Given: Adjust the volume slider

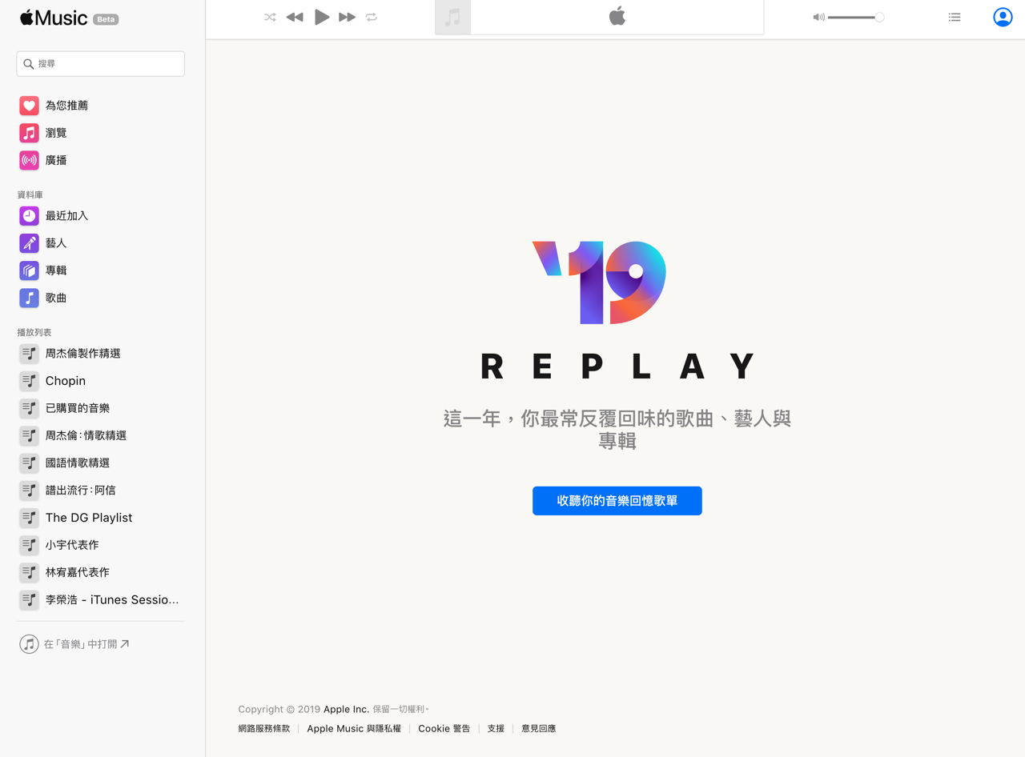Looking at the screenshot, I should click(x=856, y=17).
